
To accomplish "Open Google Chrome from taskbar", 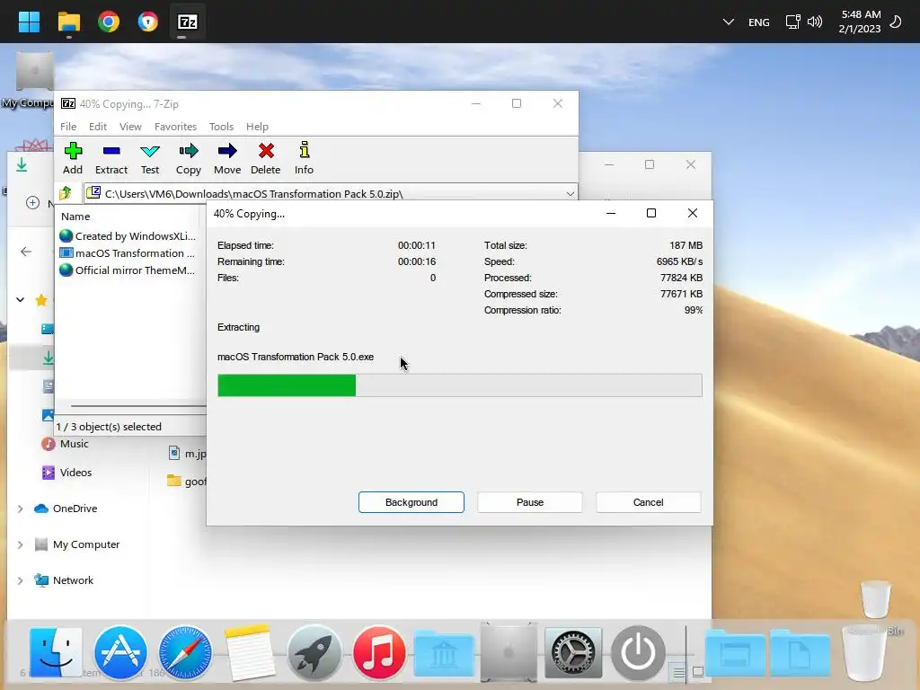I will 109,22.
